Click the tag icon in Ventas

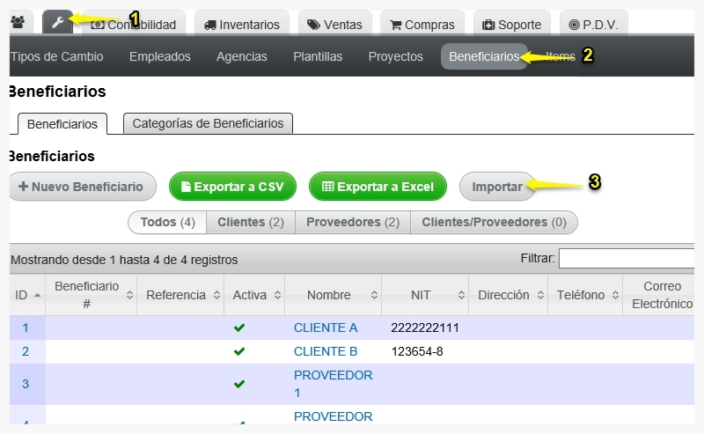click(313, 25)
